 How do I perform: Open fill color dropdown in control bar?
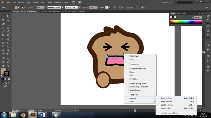coord(19,8)
